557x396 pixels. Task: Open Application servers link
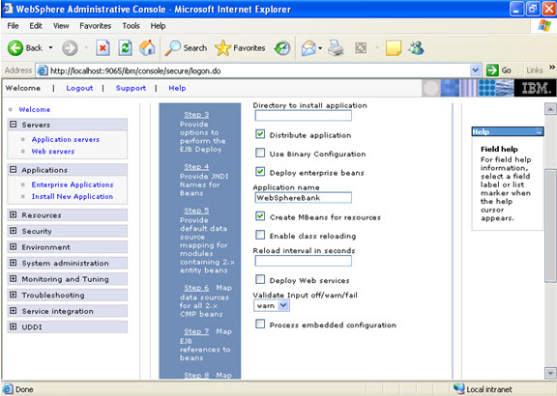pyautogui.click(x=66, y=139)
